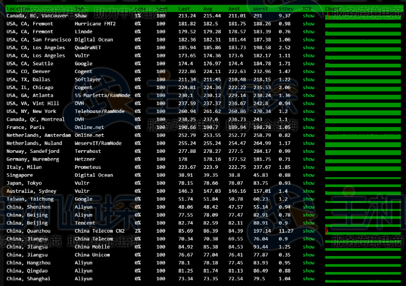Click show link for Singapore Digital Ocean

point(309,176)
